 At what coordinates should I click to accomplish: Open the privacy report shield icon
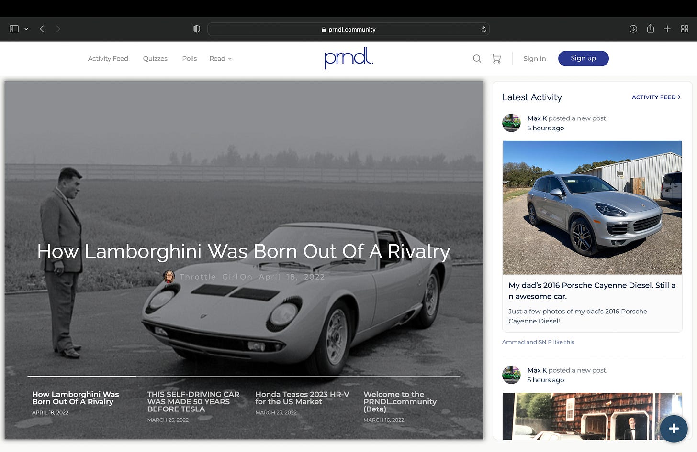point(196,29)
